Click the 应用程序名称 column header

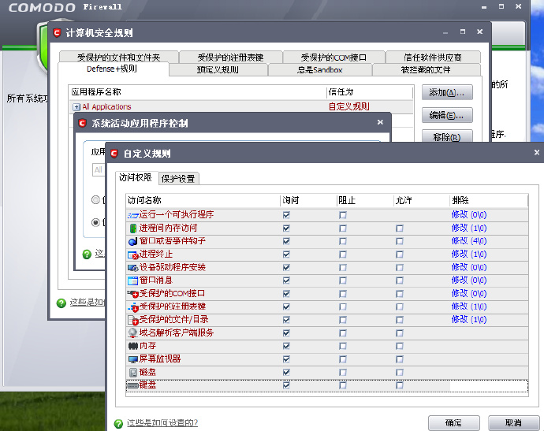pyautogui.click(x=198, y=92)
